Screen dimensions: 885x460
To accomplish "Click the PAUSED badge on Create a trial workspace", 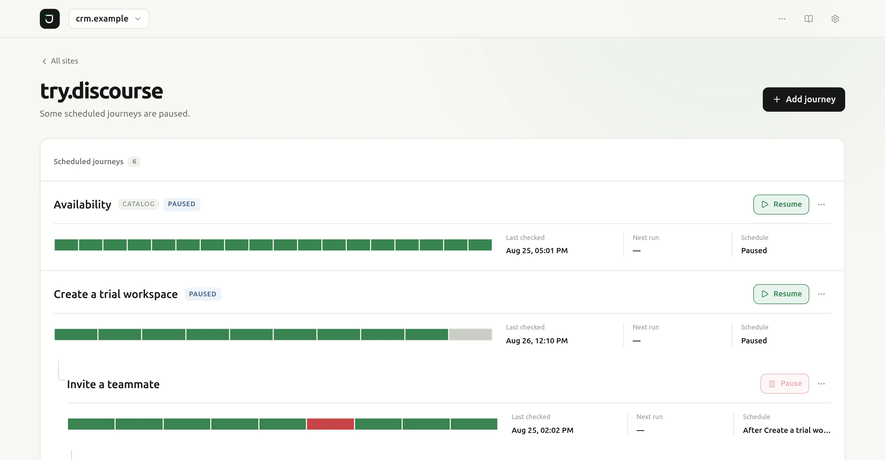I will pos(203,294).
